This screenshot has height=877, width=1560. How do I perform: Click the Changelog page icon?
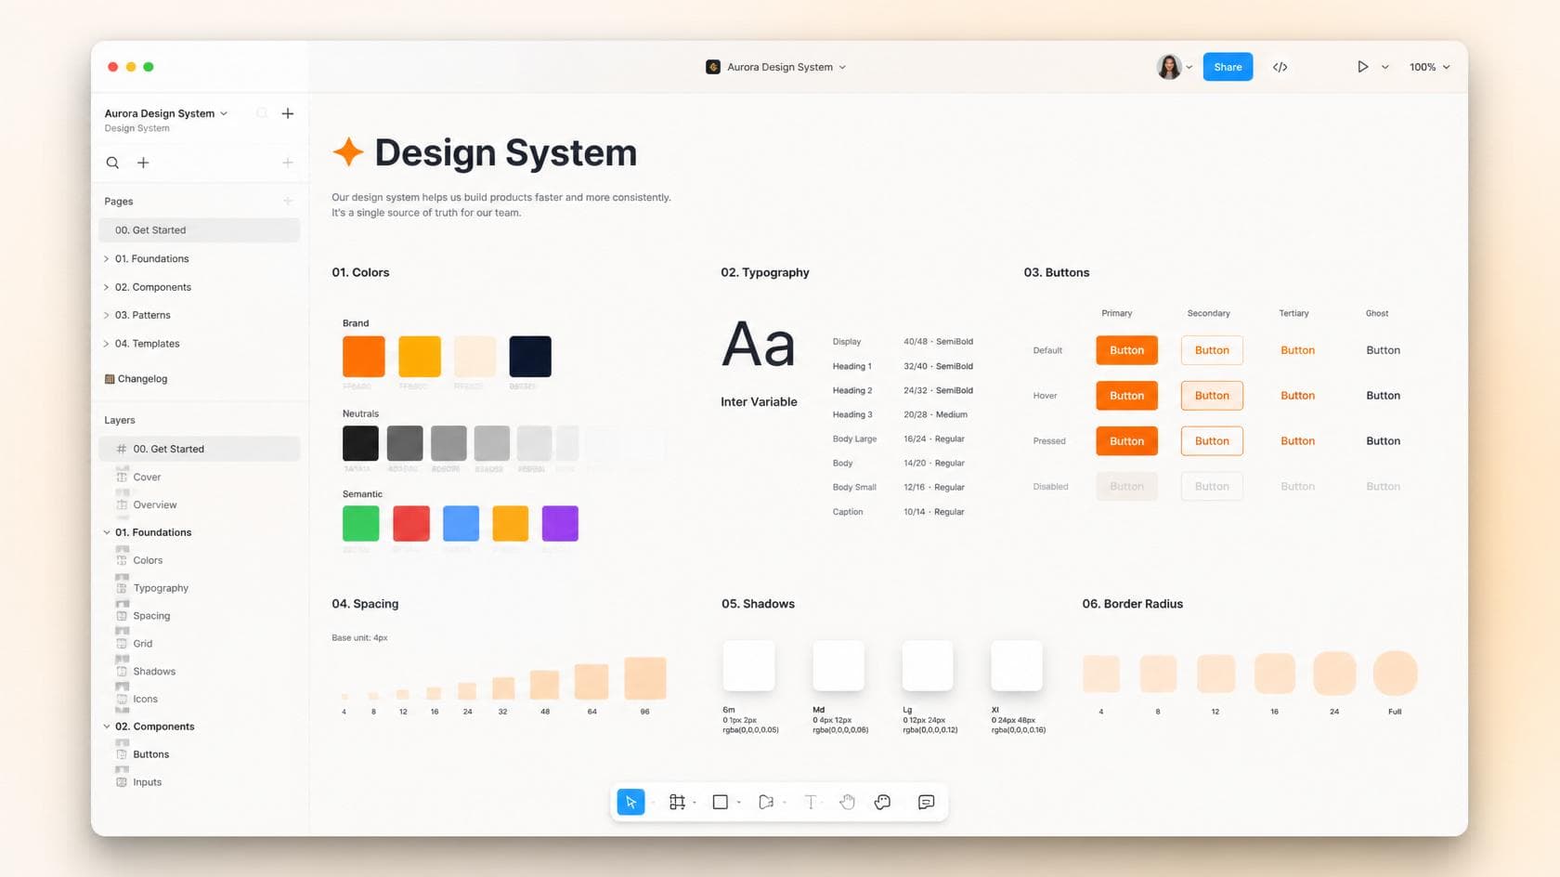coord(110,379)
